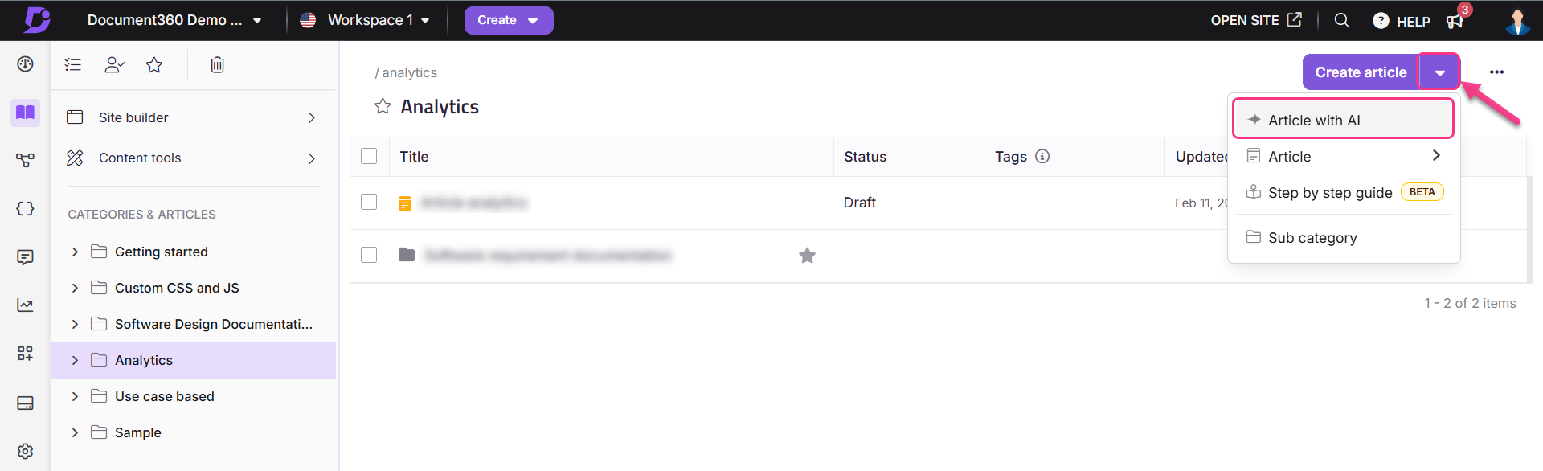Select the Sample category row

point(194,432)
